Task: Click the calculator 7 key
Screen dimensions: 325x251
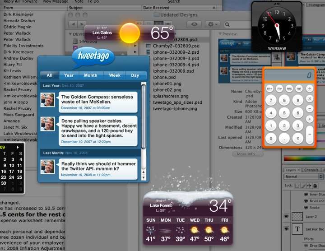Action: pyautogui.click(x=271, y=101)
